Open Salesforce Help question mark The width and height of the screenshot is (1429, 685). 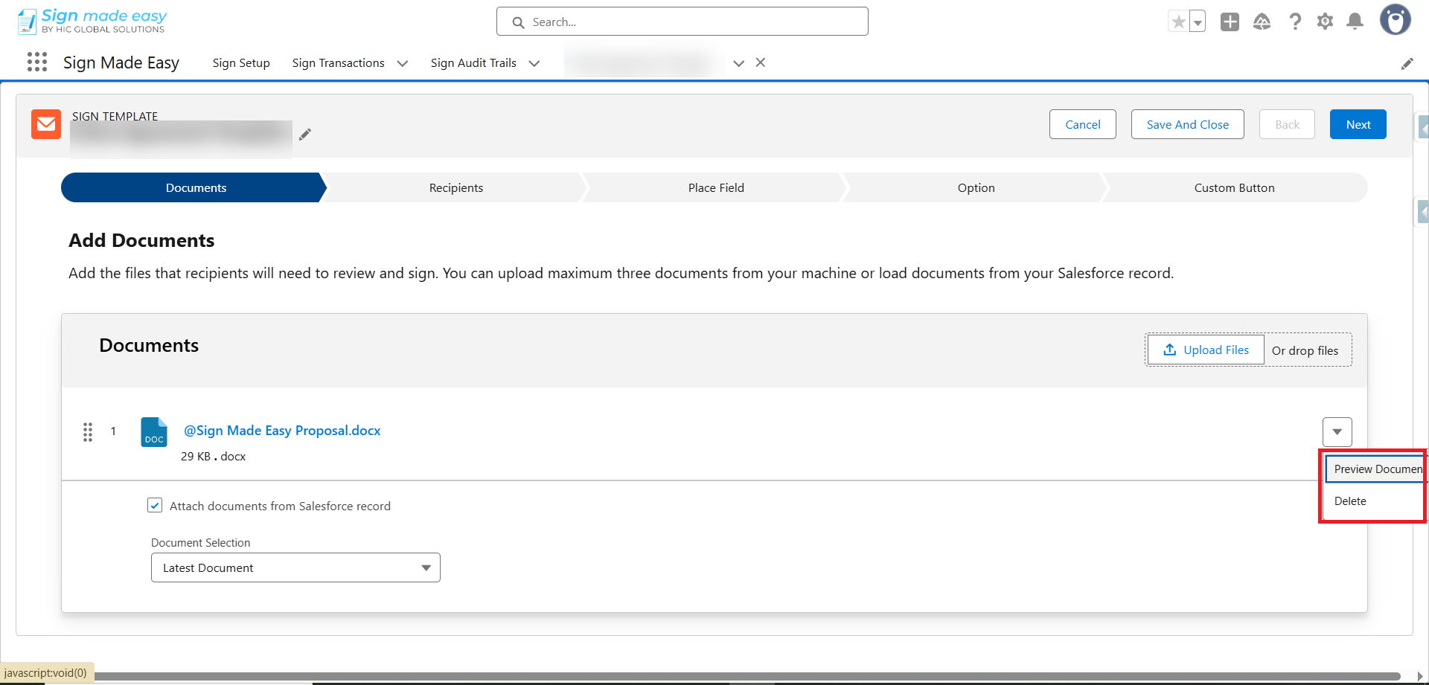1295,22
